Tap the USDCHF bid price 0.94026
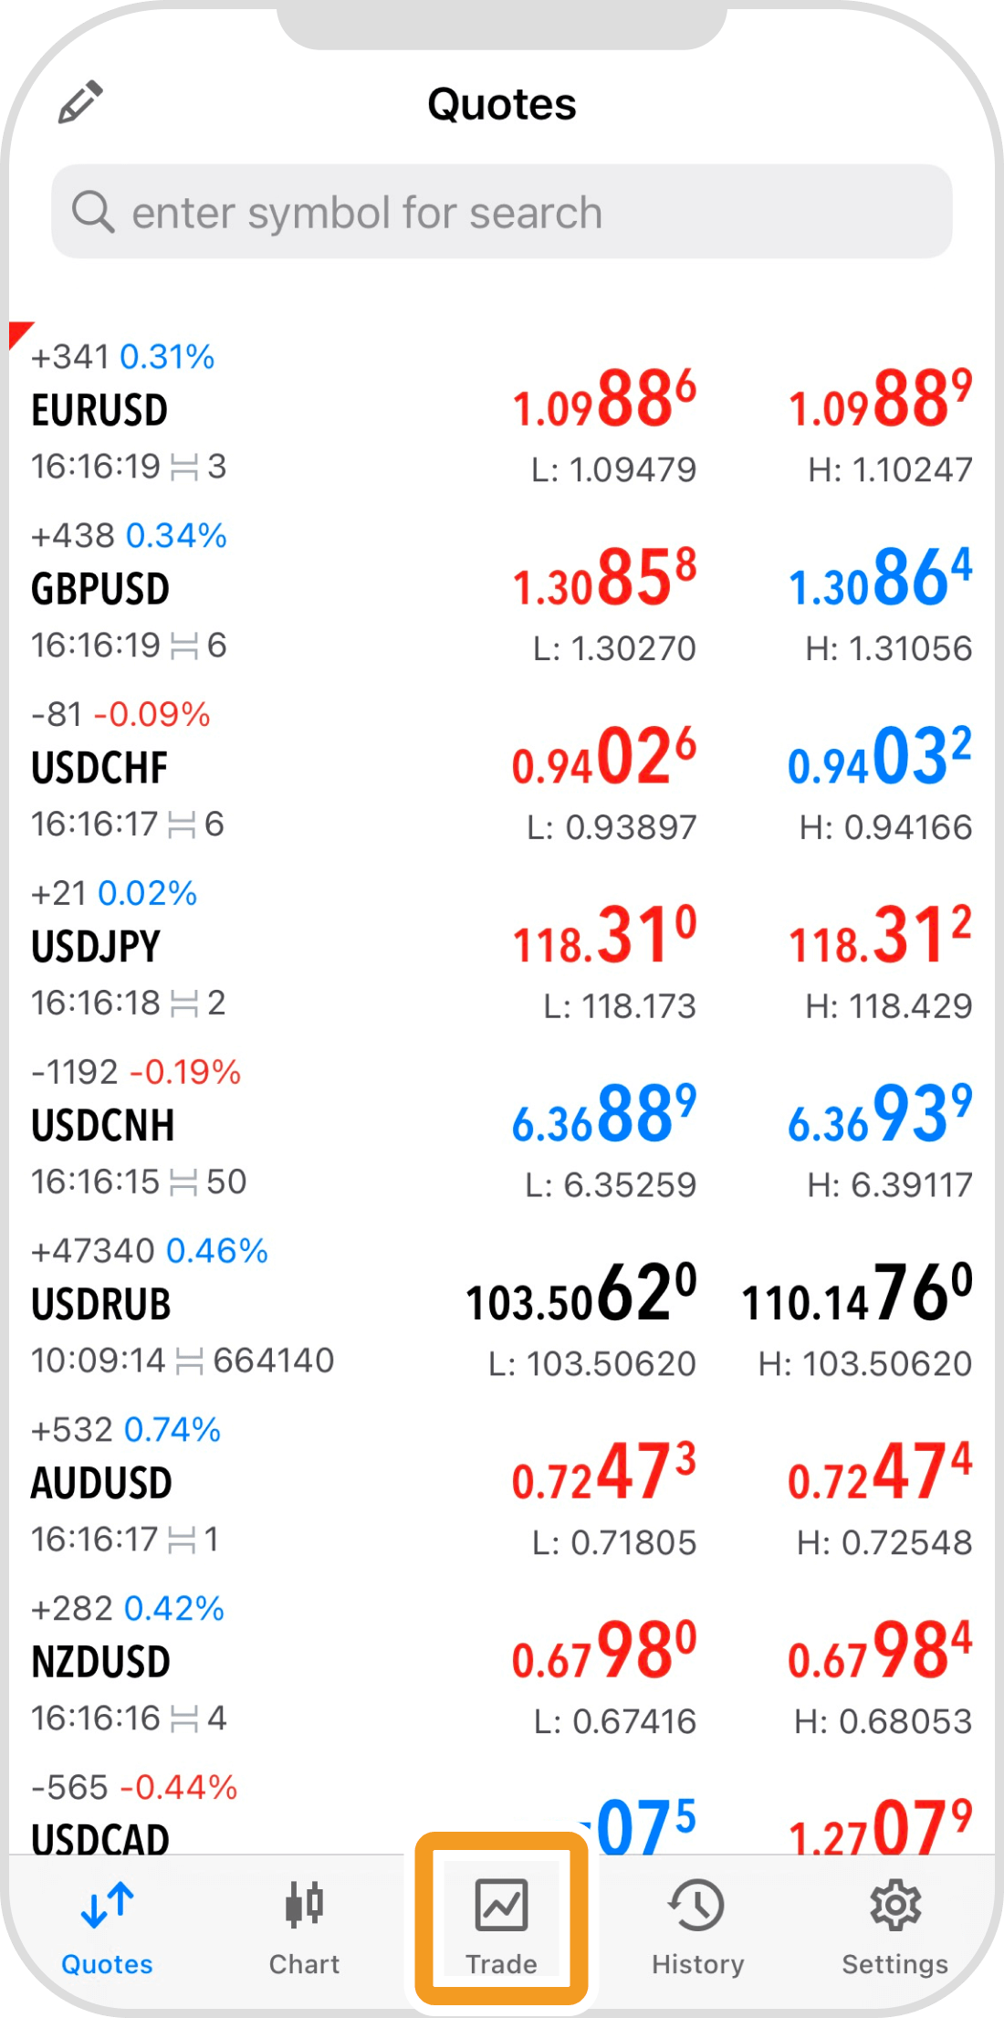This screenshot has height=2018, width=1004. (x=604, y=758)
